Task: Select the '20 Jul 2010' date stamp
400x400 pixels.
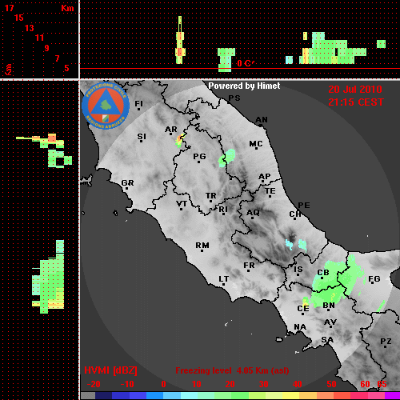Action: [x=355, y=90]
